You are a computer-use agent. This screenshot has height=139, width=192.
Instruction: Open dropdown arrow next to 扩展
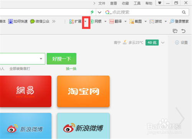pyautogui.click(x=85, y=22)
